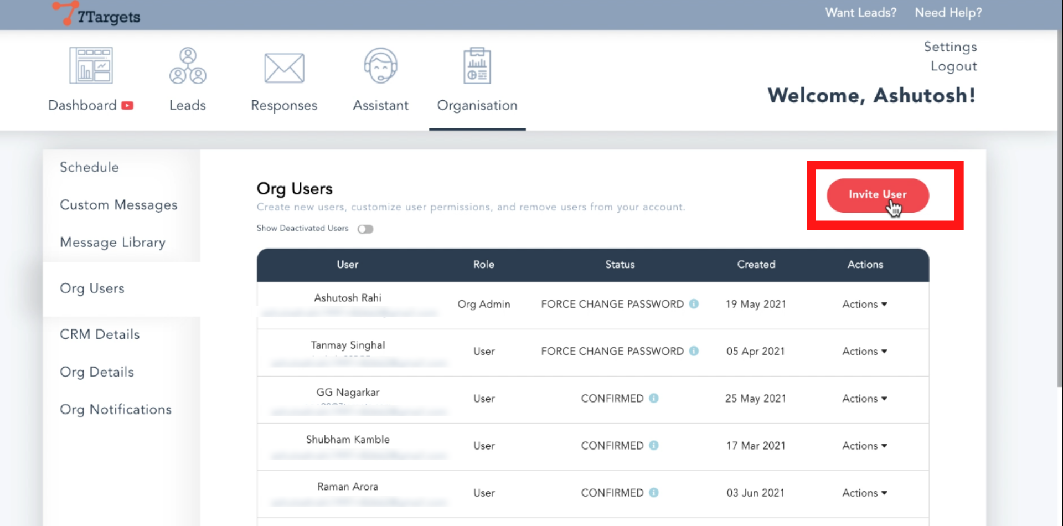Screen dimensions: 1063x526
Task: Click the red video icon beside Dashboard
Action: click(127, 105)
